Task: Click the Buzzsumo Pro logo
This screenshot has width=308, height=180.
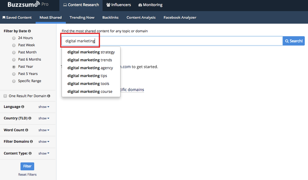Action: (28, 4)
